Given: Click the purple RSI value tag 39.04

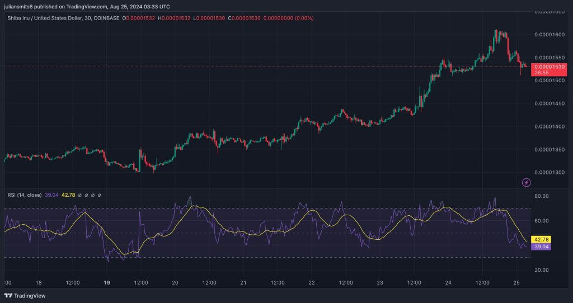Looking at the screenshot, I should click(x=543, y=247).
